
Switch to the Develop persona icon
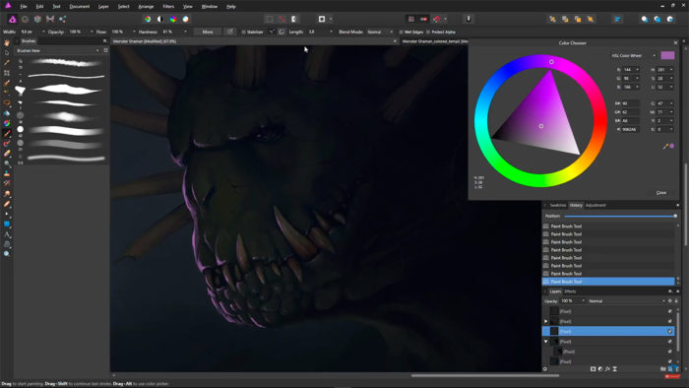[37, 20]
